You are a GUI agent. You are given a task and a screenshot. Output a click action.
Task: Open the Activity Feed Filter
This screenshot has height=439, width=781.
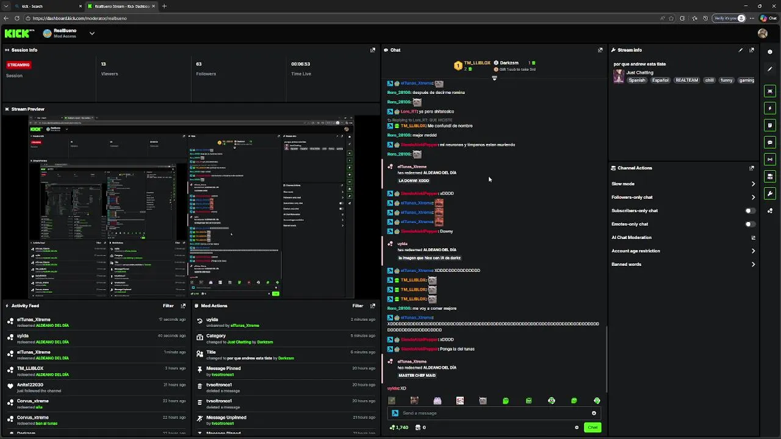coord(168,305)
